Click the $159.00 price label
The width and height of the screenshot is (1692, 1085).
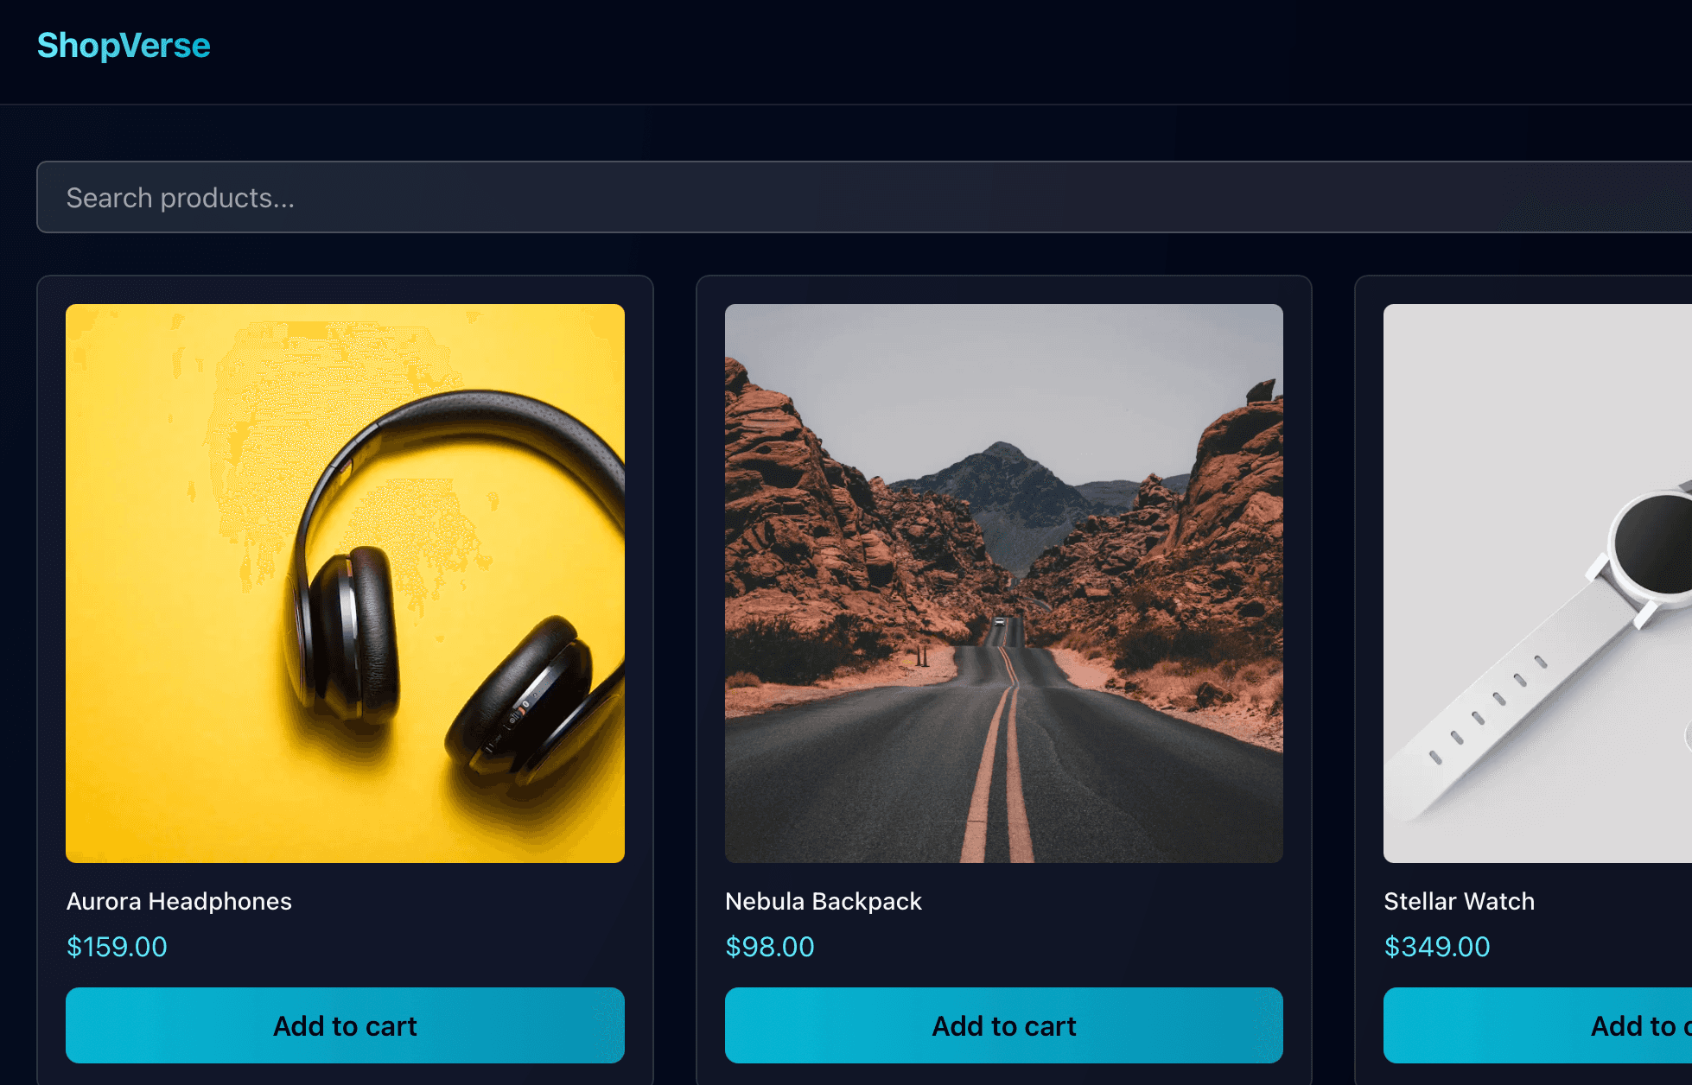pyautogui.click(x=117, y=947)
